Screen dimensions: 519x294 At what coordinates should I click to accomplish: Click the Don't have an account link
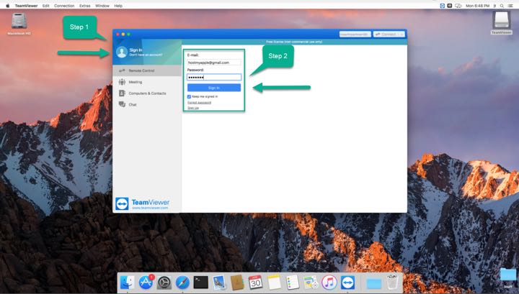click(146, 55)
